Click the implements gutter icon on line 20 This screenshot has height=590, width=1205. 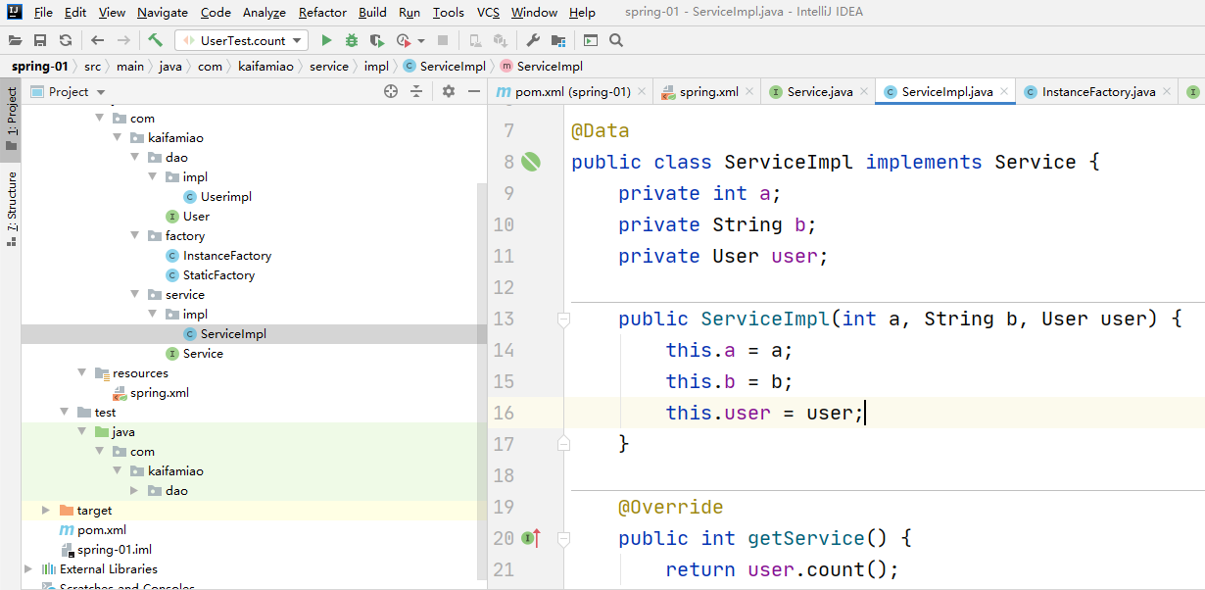tap(531, 538)
